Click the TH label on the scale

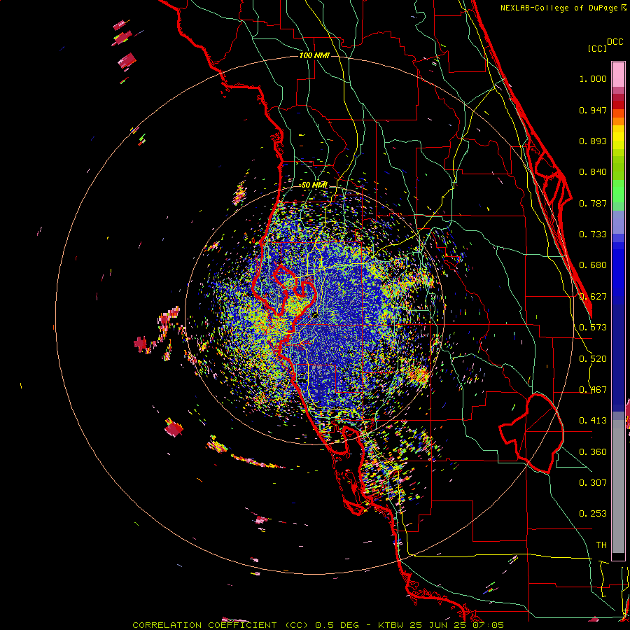coord(601,545)
